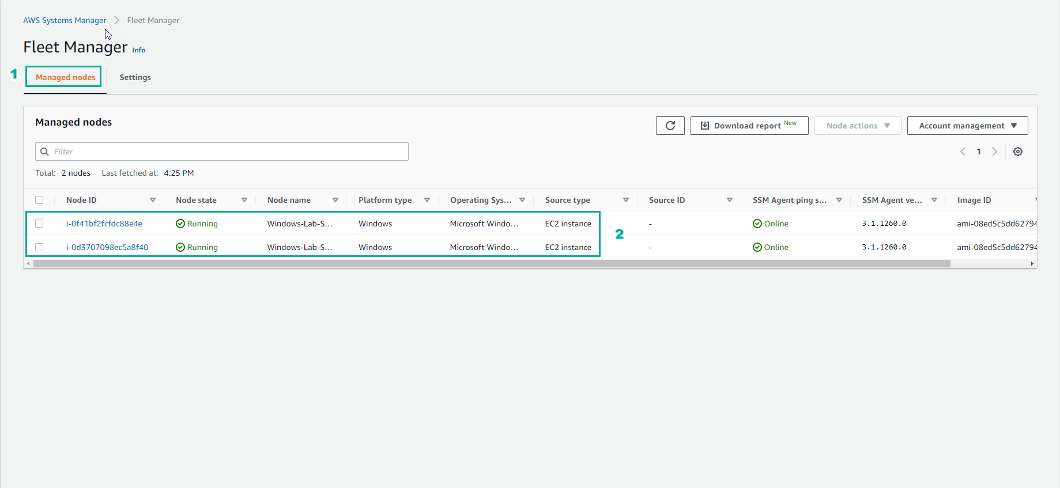Sort by Node state column arrow
The image size is (1060, 488).
click(244, 200)
